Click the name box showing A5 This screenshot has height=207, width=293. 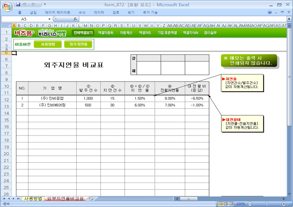coord(24,19)
